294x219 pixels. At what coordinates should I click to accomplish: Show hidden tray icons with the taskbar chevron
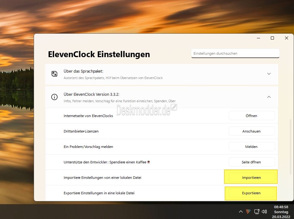241,212
